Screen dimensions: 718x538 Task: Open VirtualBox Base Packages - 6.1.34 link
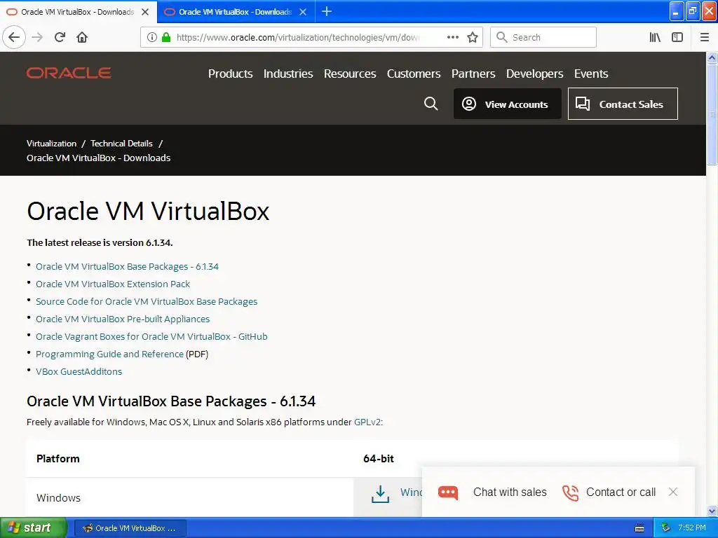(128, 266)
